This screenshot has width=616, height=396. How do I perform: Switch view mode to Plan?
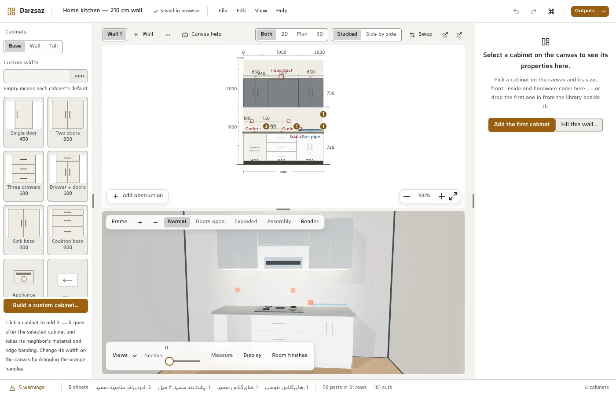pos(302,34)
